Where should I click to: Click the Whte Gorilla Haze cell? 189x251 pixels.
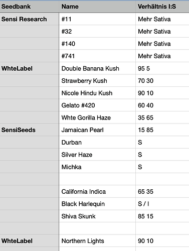[97, 117]
